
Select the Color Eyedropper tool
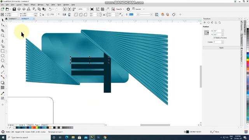pyautogui.click(x=3, y=93)
